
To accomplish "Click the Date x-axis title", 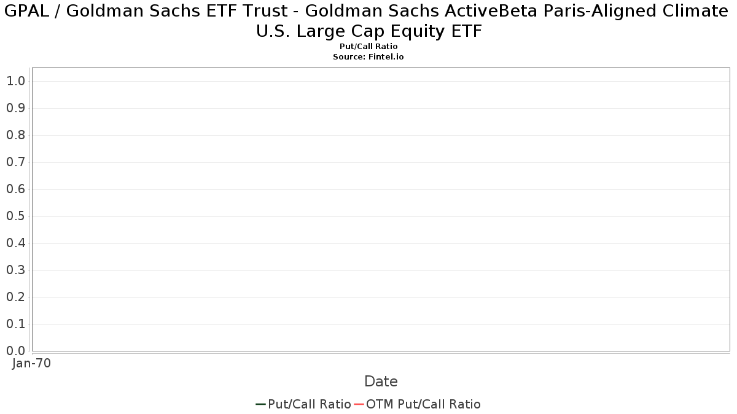I will click(381, 381).
